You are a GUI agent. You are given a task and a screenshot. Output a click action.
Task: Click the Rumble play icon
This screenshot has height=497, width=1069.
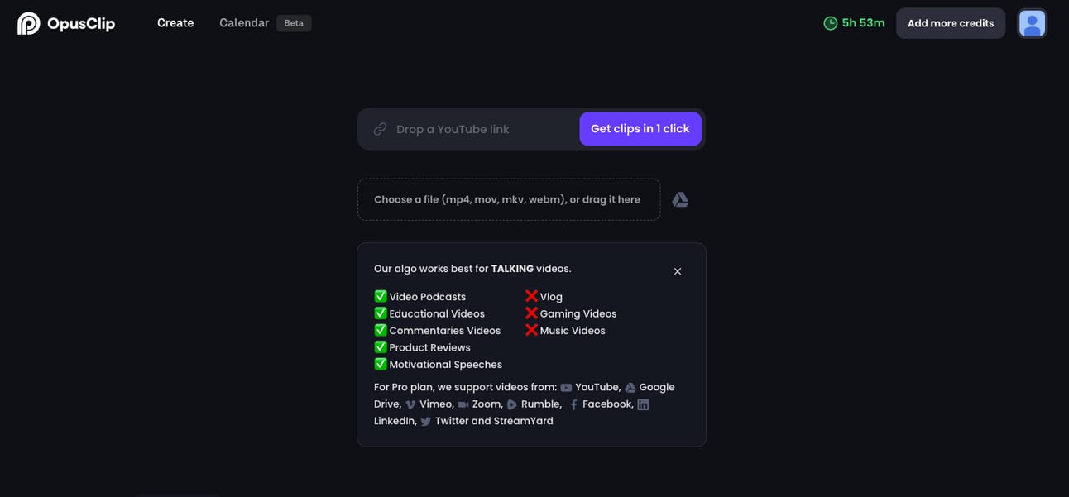512,405
